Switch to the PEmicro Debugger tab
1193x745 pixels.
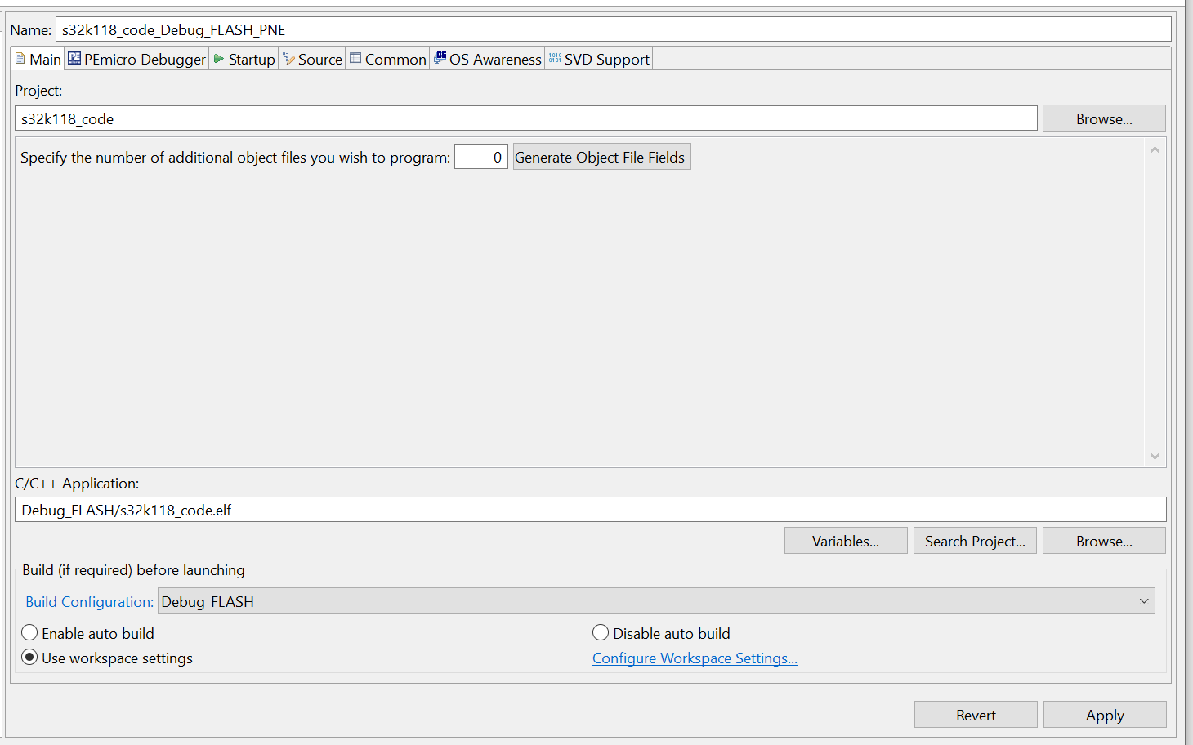[145, 60]
